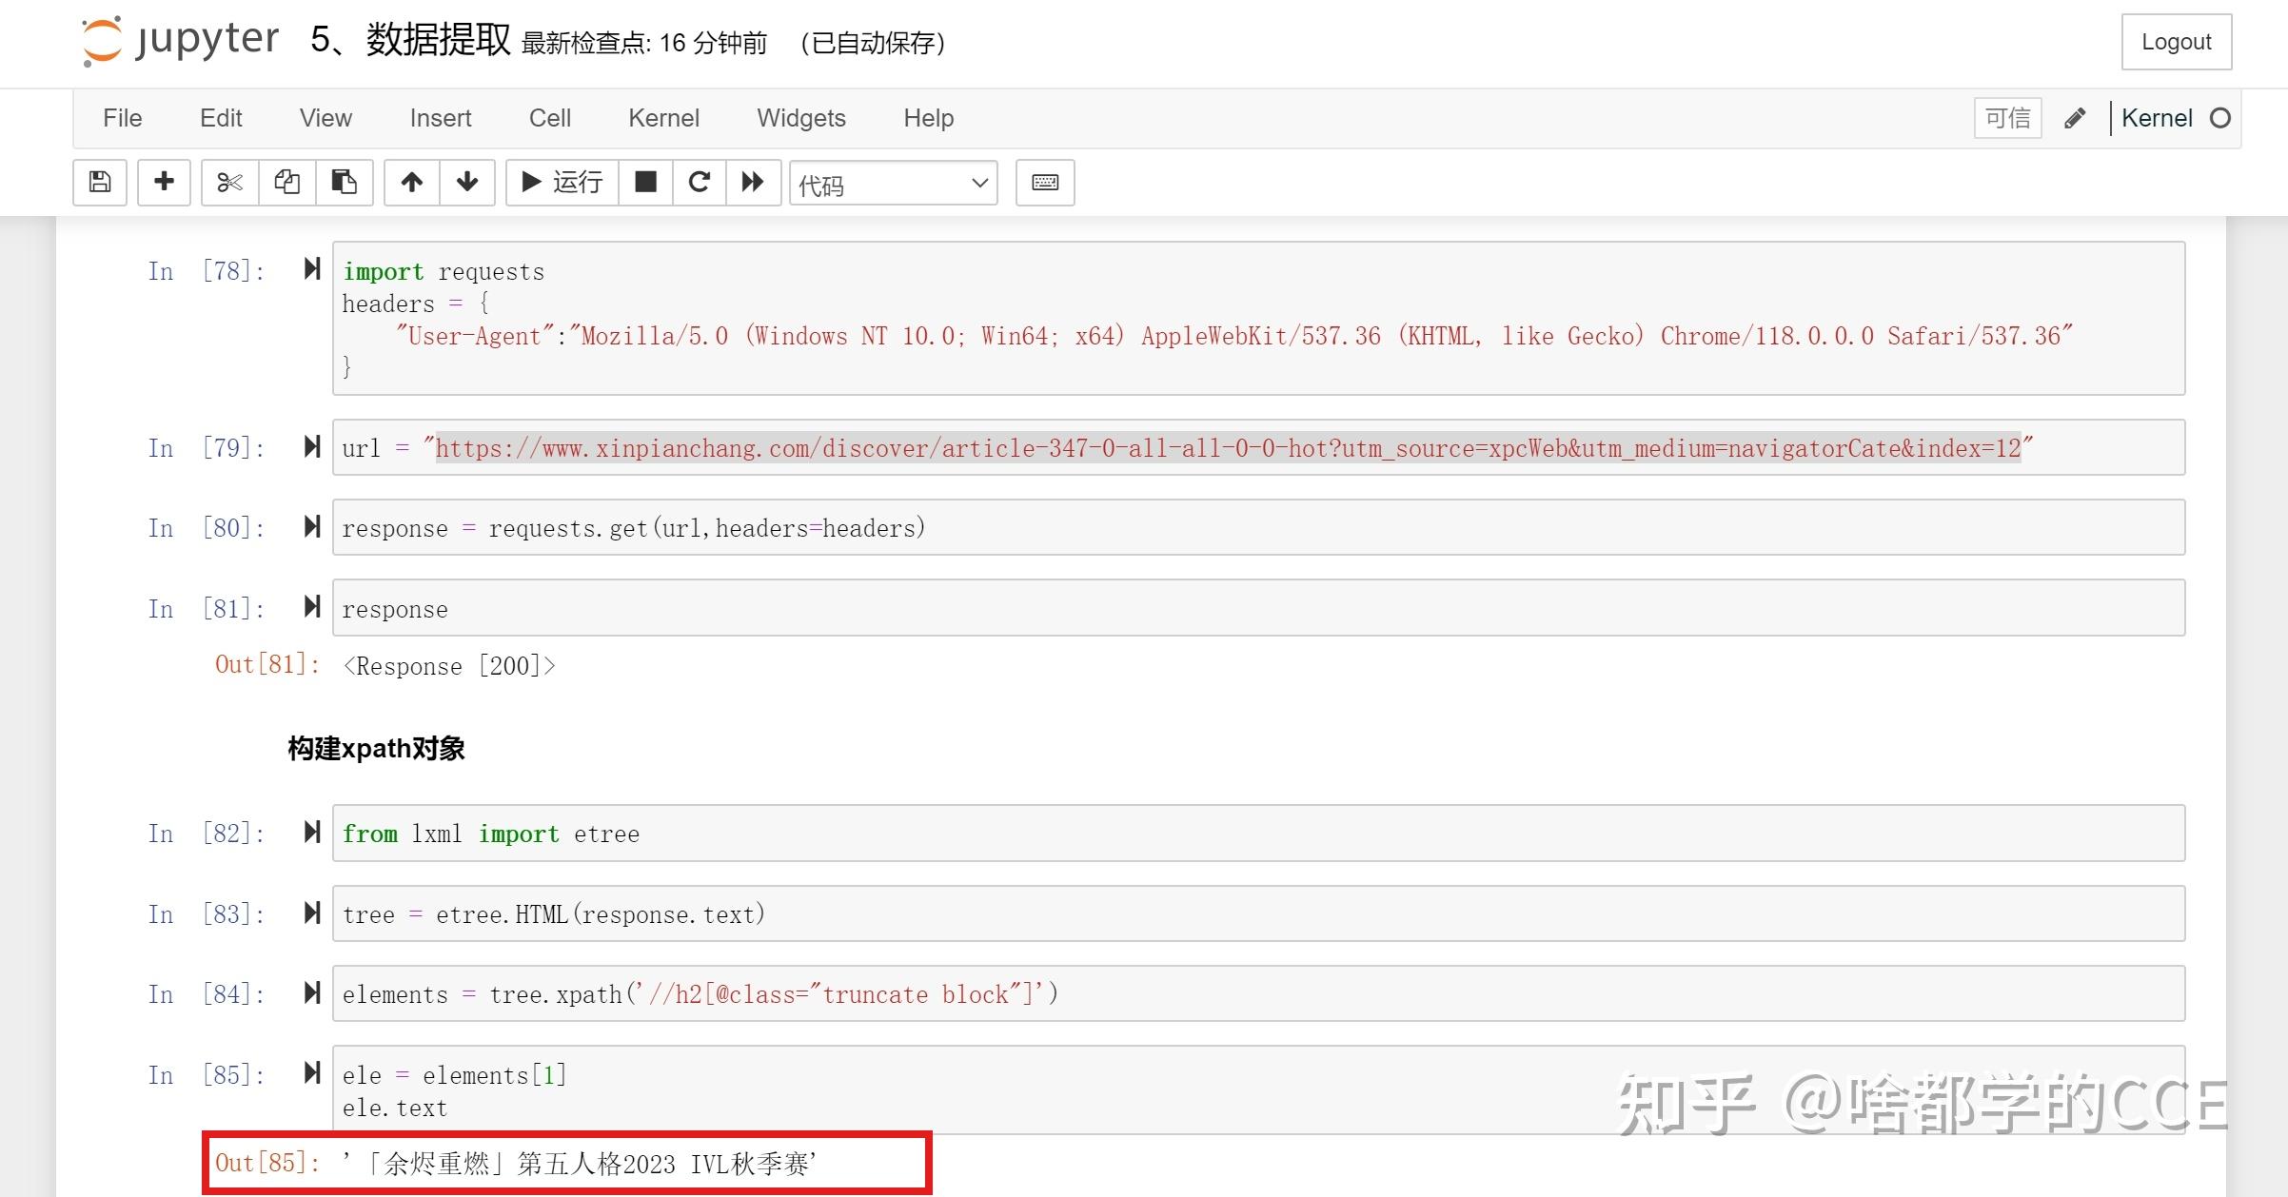The image size is (2288, 1197).
Task: Click into the import requests code cell
Action: click(x=1258, y=318)
